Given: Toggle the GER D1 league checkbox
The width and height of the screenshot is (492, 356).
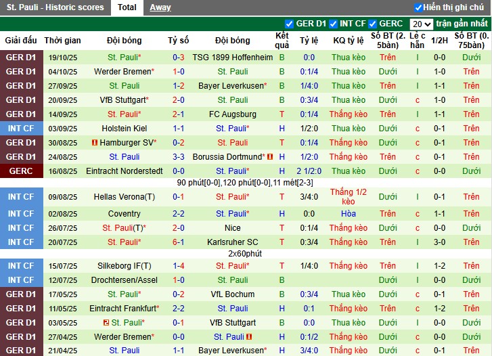Looking at the screenshot, I should pyautogui.click(x=290, y=24).
